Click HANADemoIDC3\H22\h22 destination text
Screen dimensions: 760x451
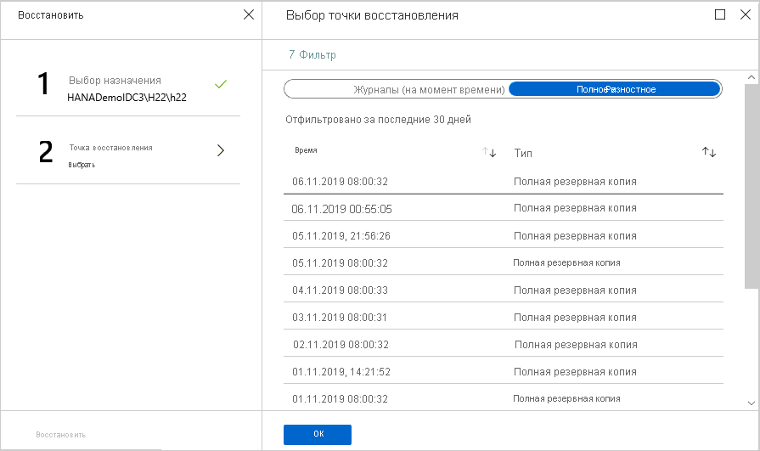pyautogui.click(x=127, y=97)
